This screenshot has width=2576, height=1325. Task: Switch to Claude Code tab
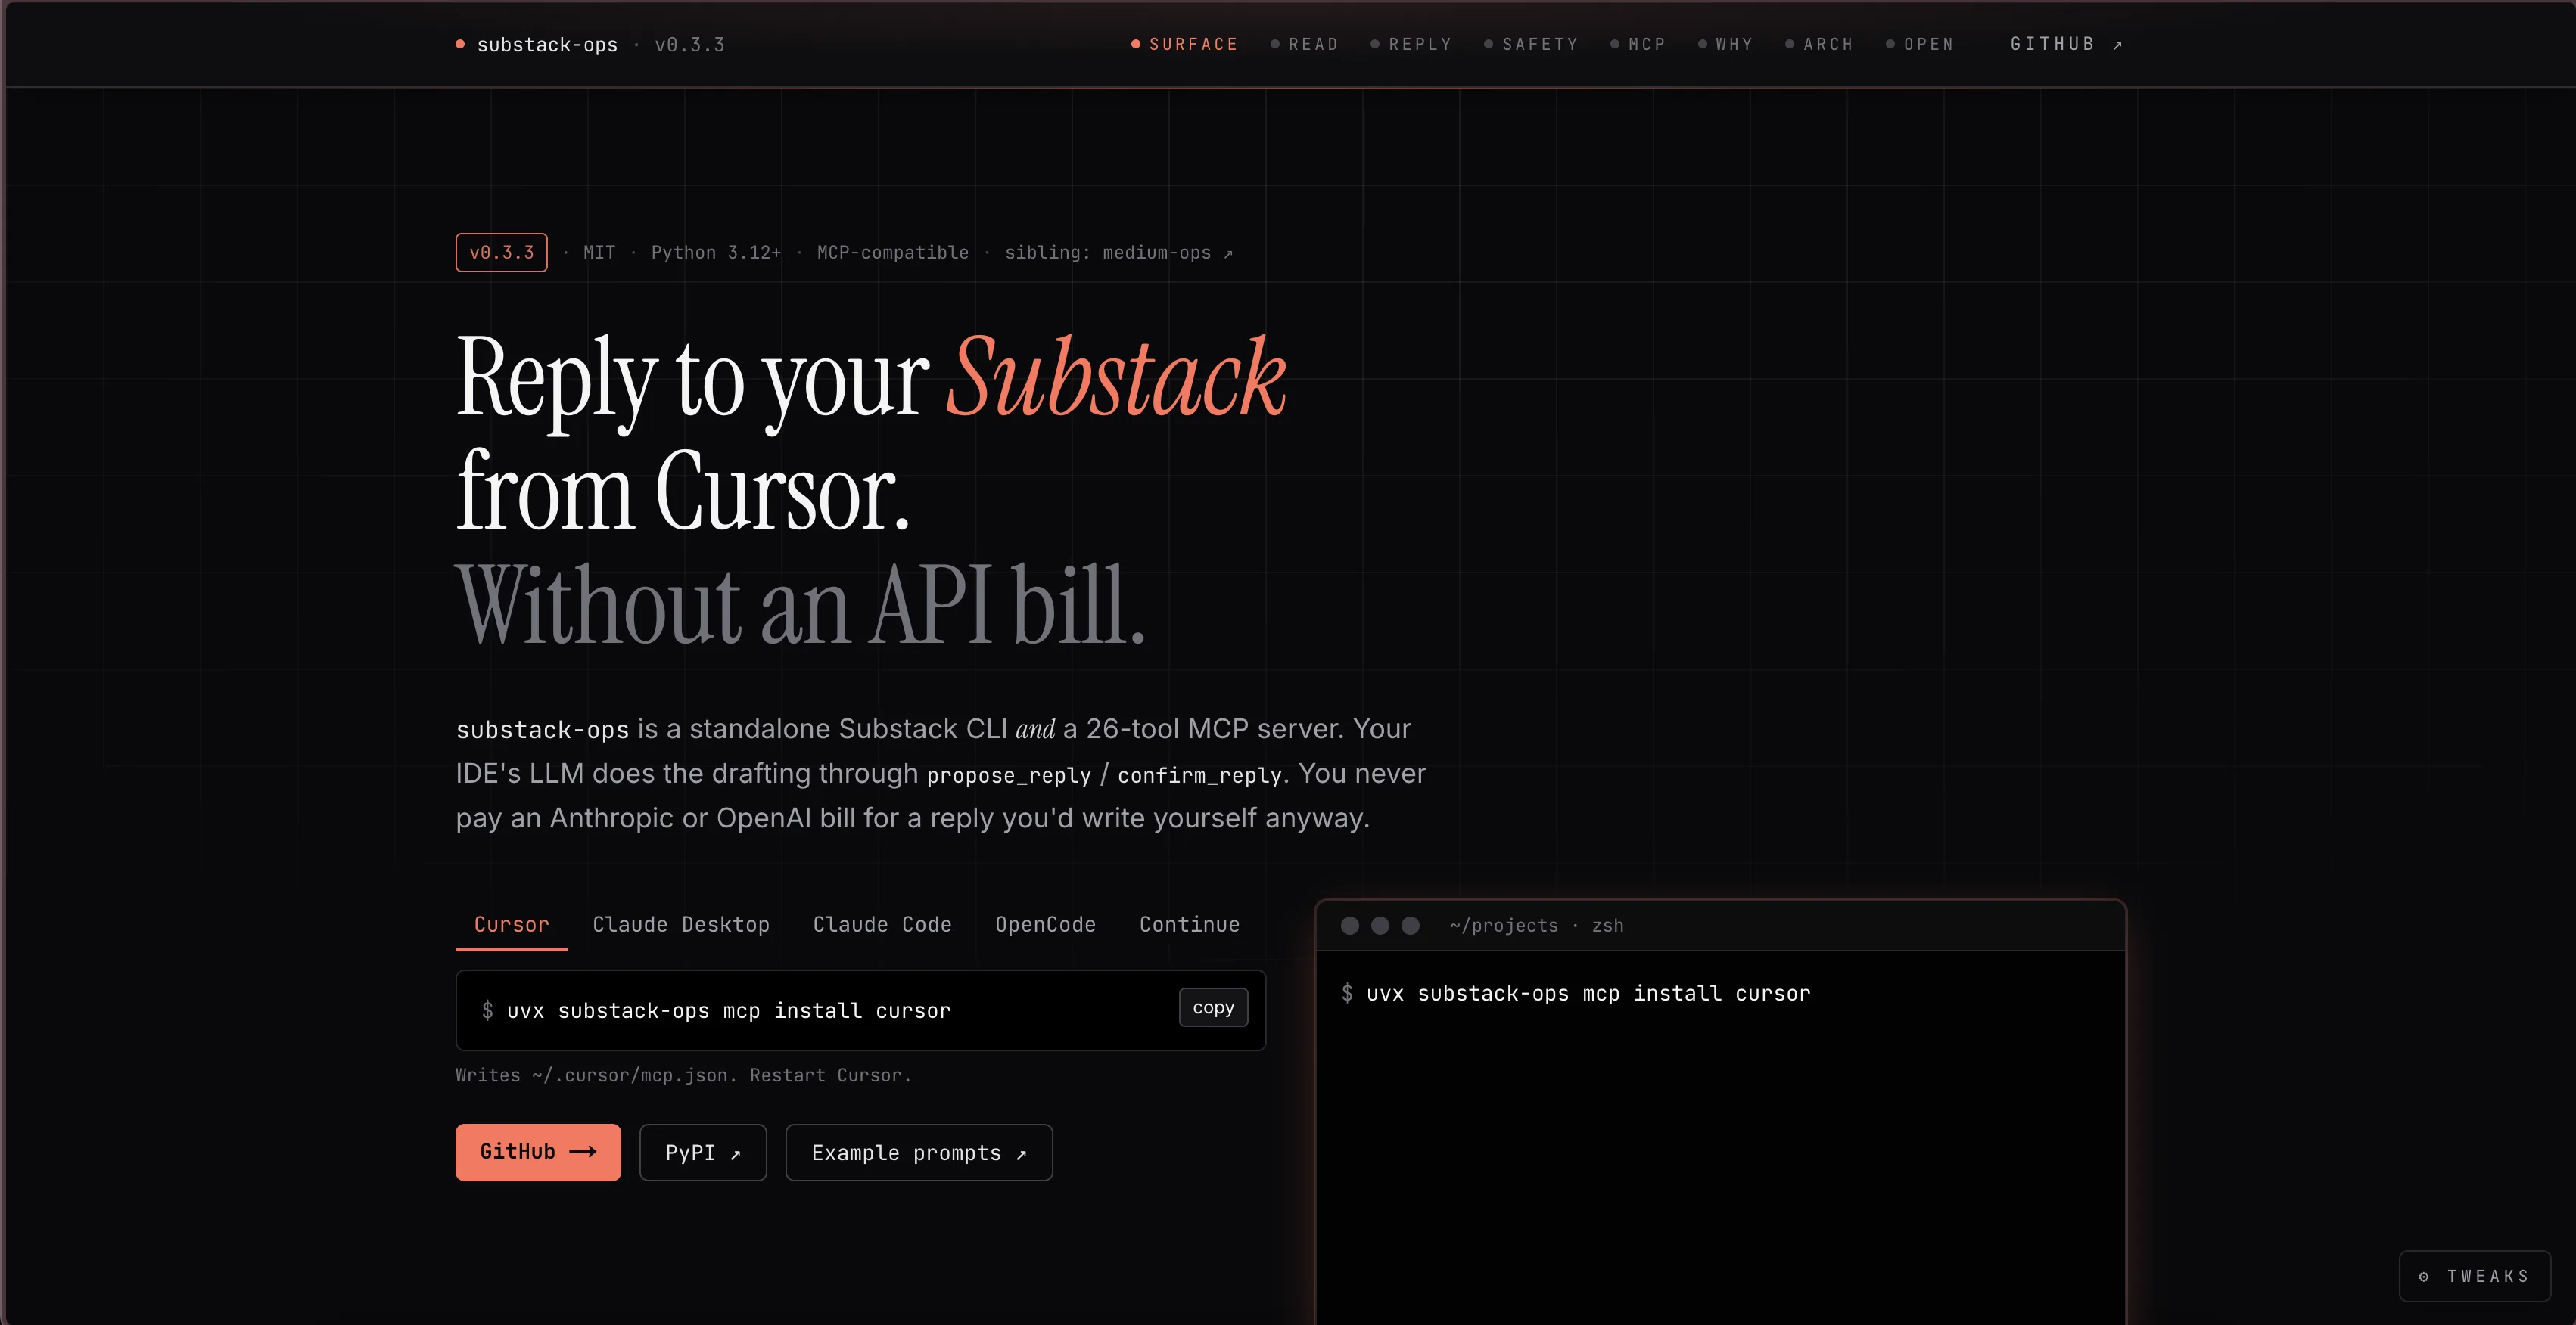pos(882,924)
